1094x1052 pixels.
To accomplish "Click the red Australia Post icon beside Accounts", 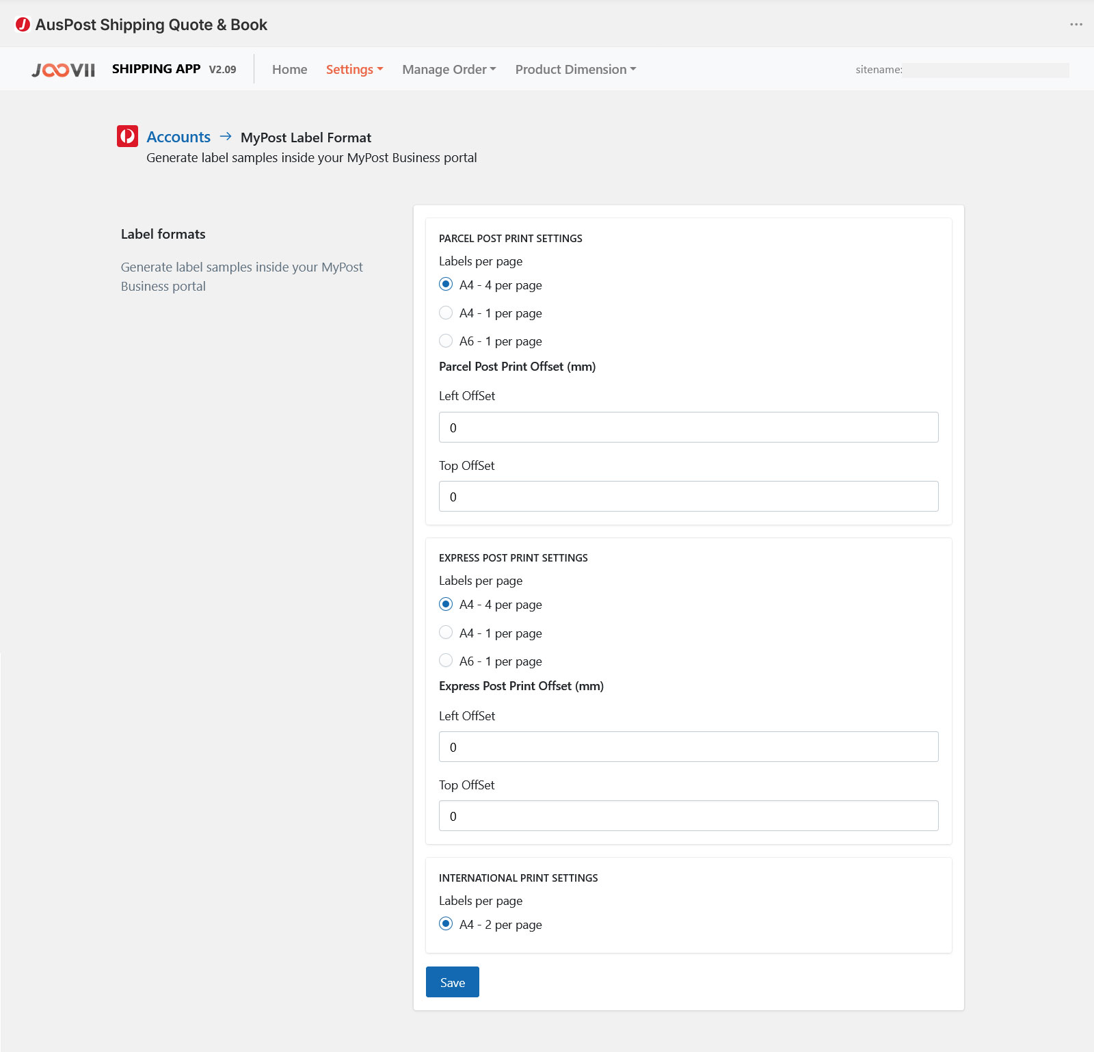I will click(x=127, y=136).
